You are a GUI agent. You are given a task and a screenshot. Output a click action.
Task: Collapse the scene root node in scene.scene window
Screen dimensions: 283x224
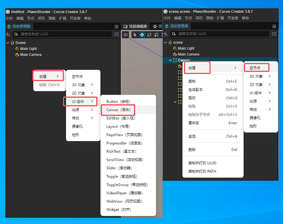(166, 43)
